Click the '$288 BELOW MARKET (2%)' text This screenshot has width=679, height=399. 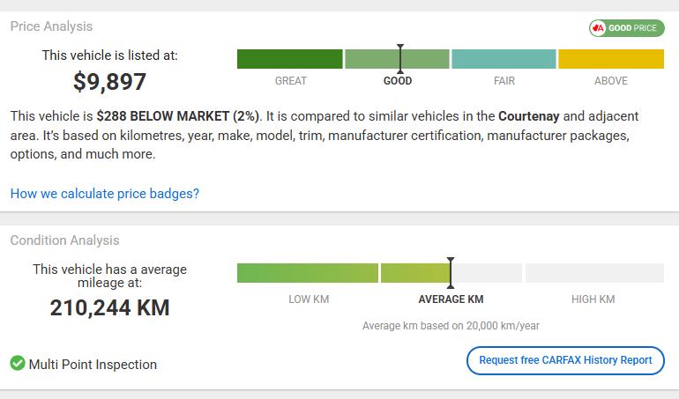click(178, 116)
